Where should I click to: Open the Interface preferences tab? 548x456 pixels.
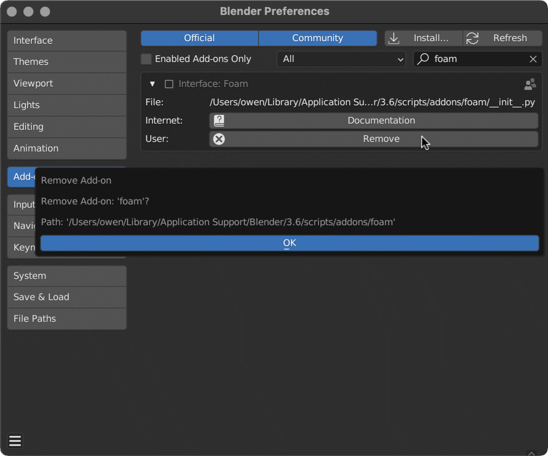[x=67, y=40]
